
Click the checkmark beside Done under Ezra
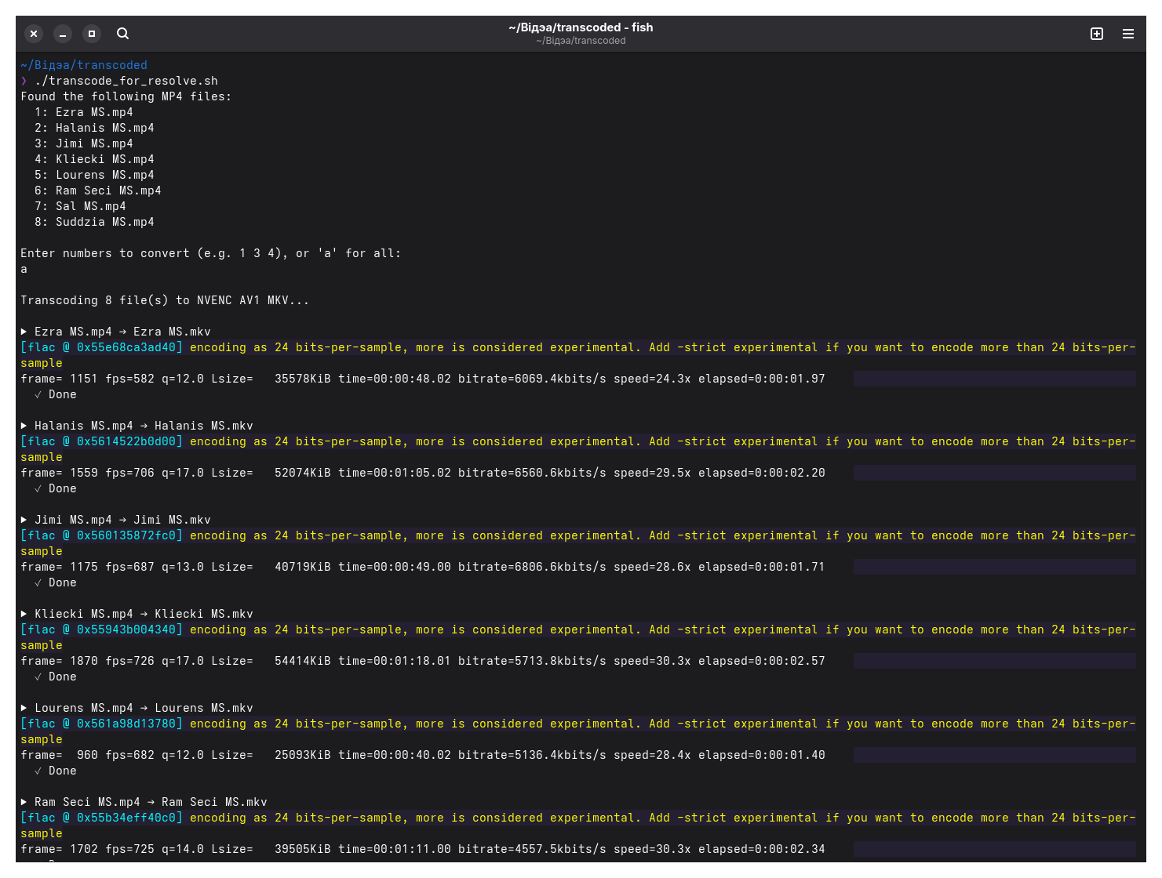[38, 394]
